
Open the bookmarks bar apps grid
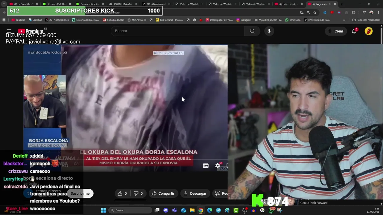(x=4, y=20)
